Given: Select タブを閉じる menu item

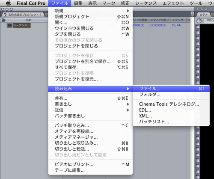Looking at the screenshot, I should [x=90, y=34].
